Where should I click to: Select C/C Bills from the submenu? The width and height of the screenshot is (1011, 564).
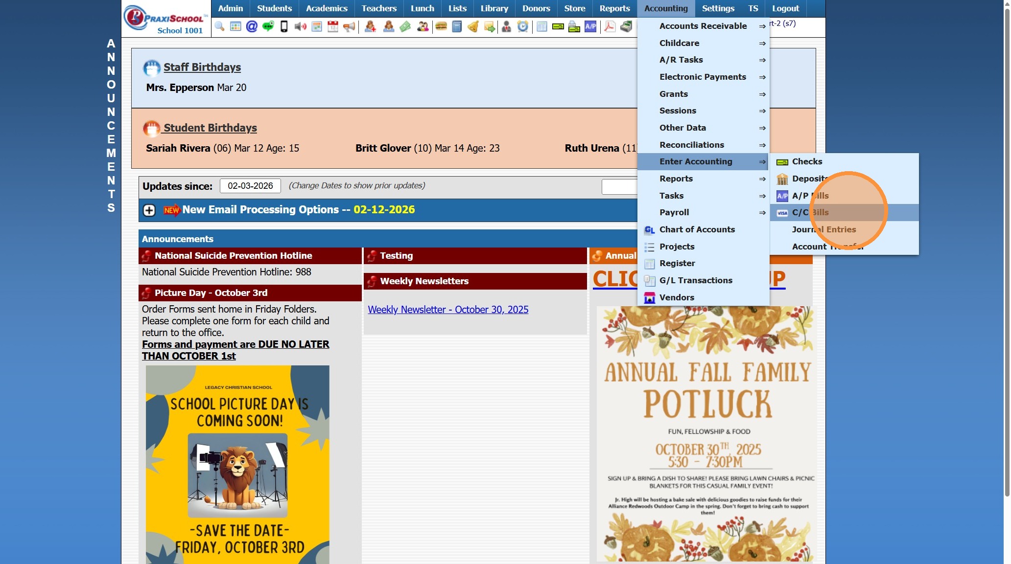[810, 212]
